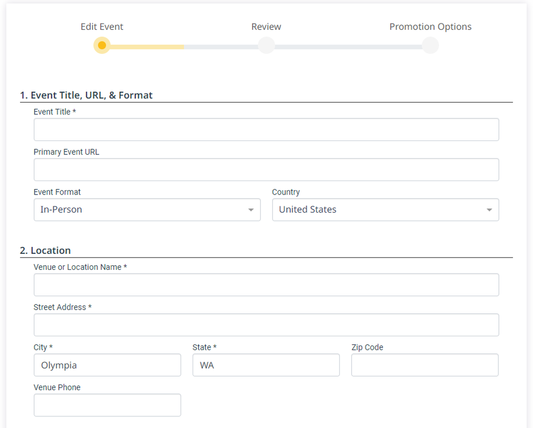
Task: Jump to the Promotion Options step label
Action: pyautogui.click(x=430, y=27)
